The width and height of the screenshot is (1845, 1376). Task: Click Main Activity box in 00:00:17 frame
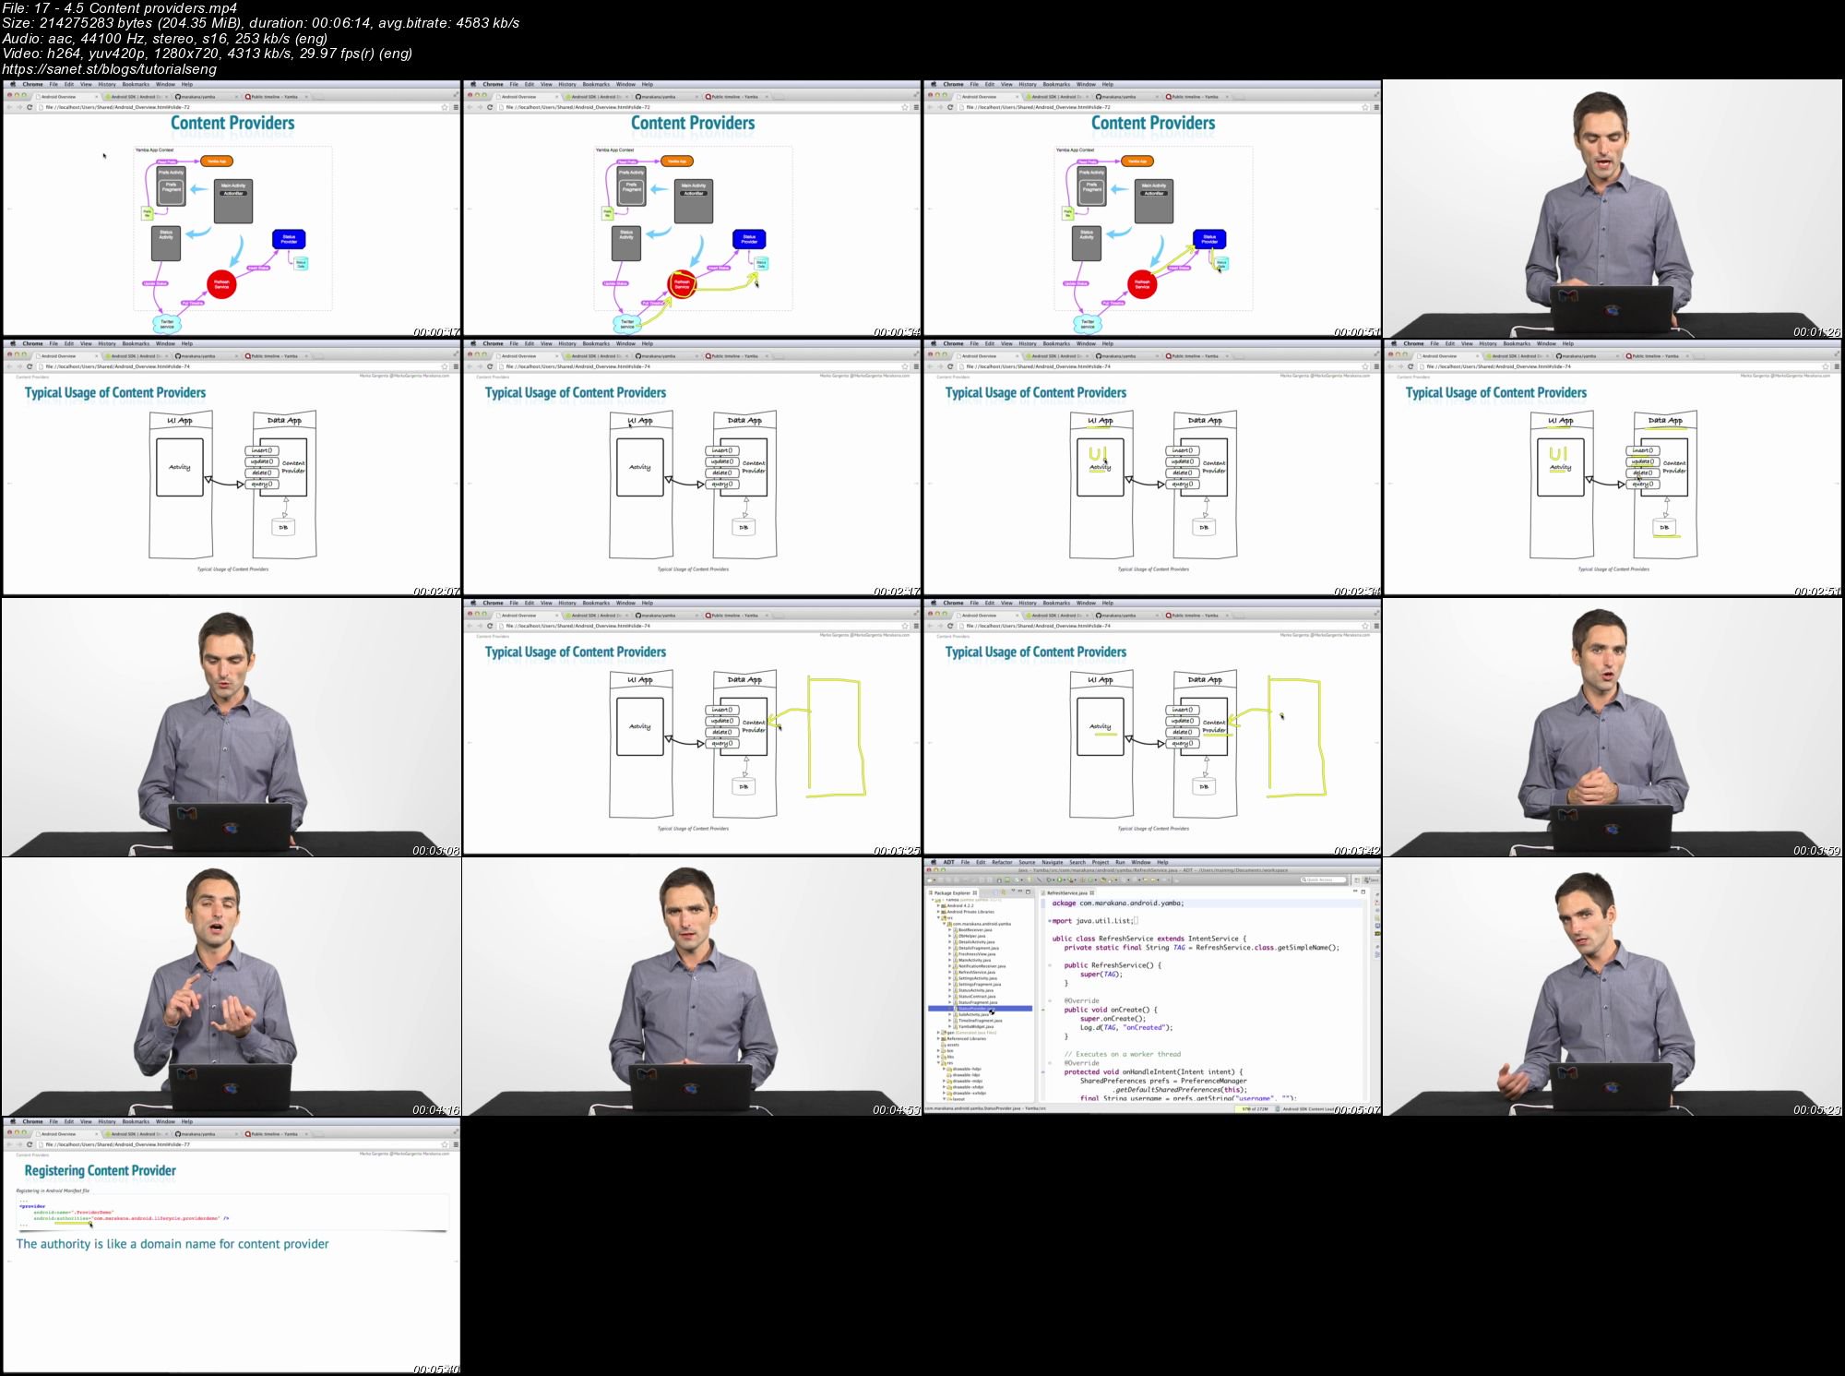pyautogui.click(x=233, y=201)
